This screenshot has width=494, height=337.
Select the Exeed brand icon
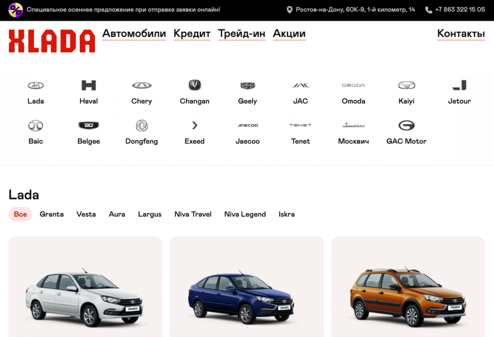pyautogui.click(x=194, y=126)
